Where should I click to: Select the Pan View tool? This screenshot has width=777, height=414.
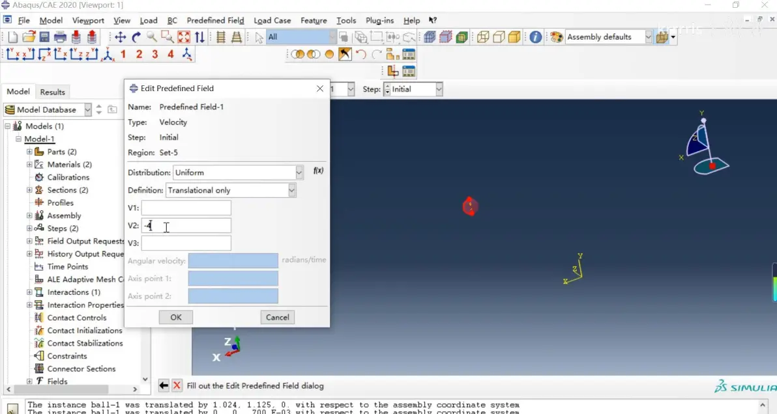[121, 37]
